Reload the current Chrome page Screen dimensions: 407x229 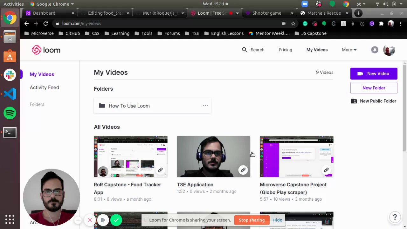45,24
